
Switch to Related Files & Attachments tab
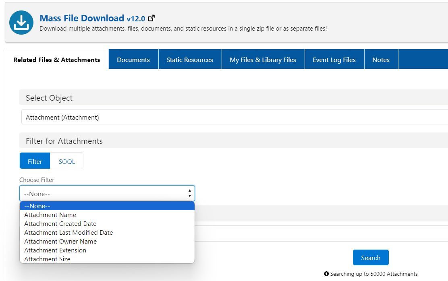coord(57,60)
